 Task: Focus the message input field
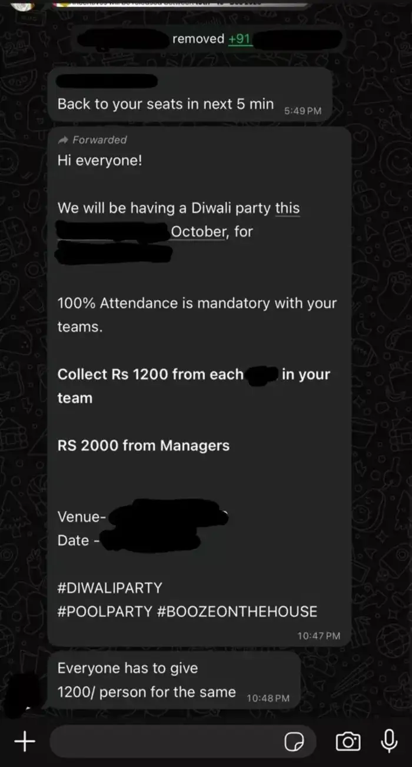click(165, 742)
